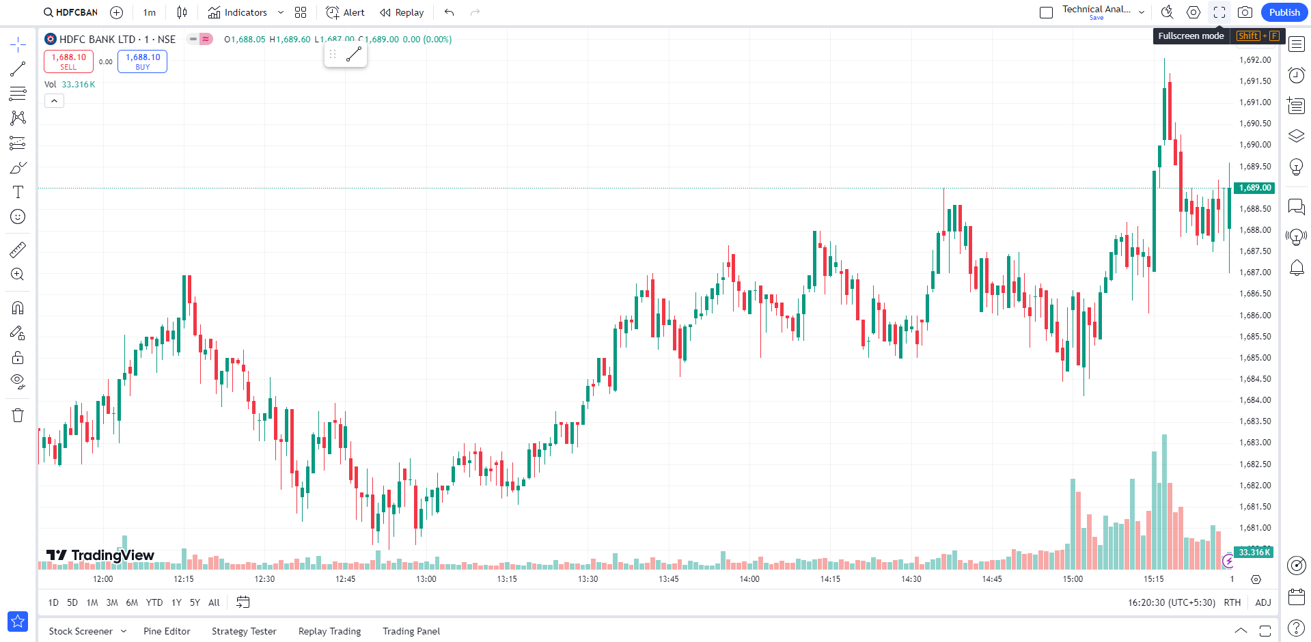The height and width of the screenshot is (642, 1311).
Task: Expand the Technical Anal... layout dropdown
Action: (1142, 12)
